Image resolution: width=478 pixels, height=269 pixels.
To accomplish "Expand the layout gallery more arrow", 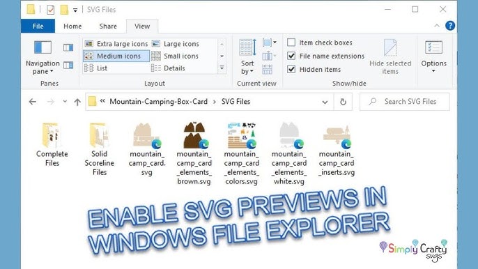I will pos(222,68).
